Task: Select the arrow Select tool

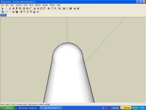Action: pos(3,9)
